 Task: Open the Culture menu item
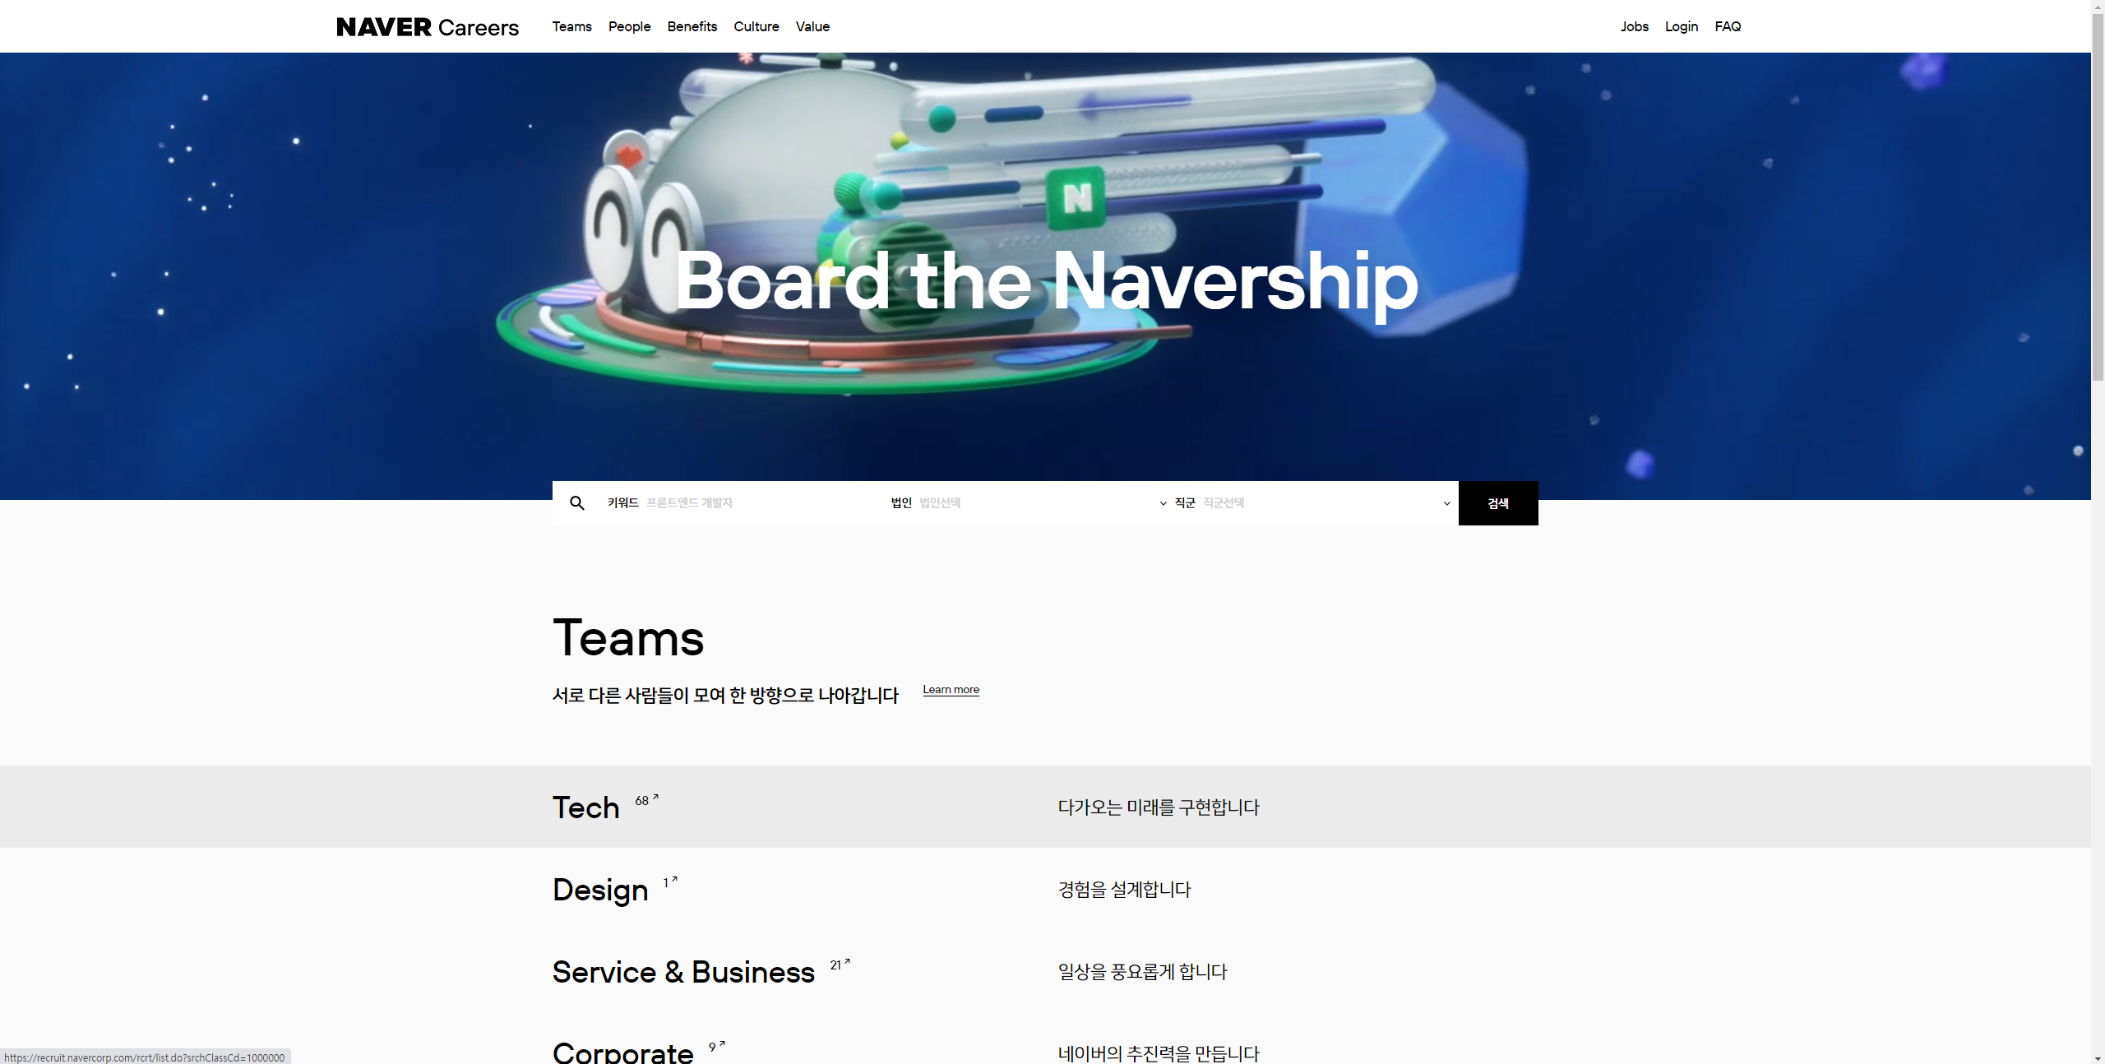coord(756,26)
